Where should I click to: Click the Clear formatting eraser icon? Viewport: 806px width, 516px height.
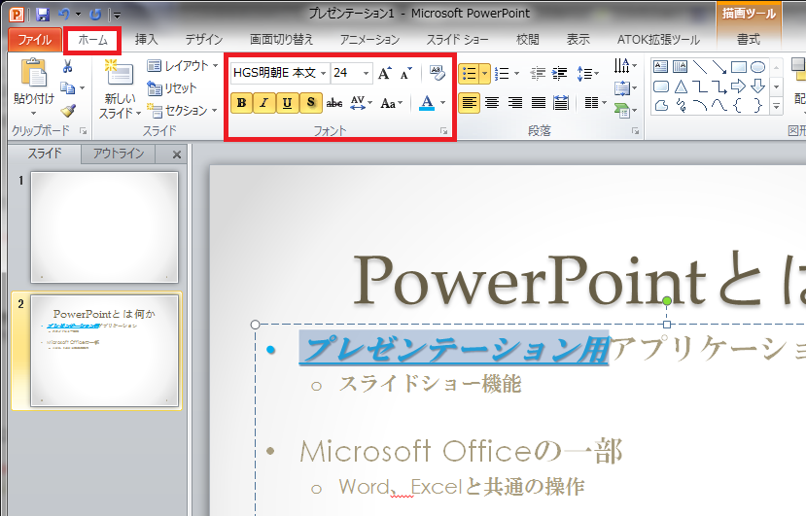pos(437,73)
